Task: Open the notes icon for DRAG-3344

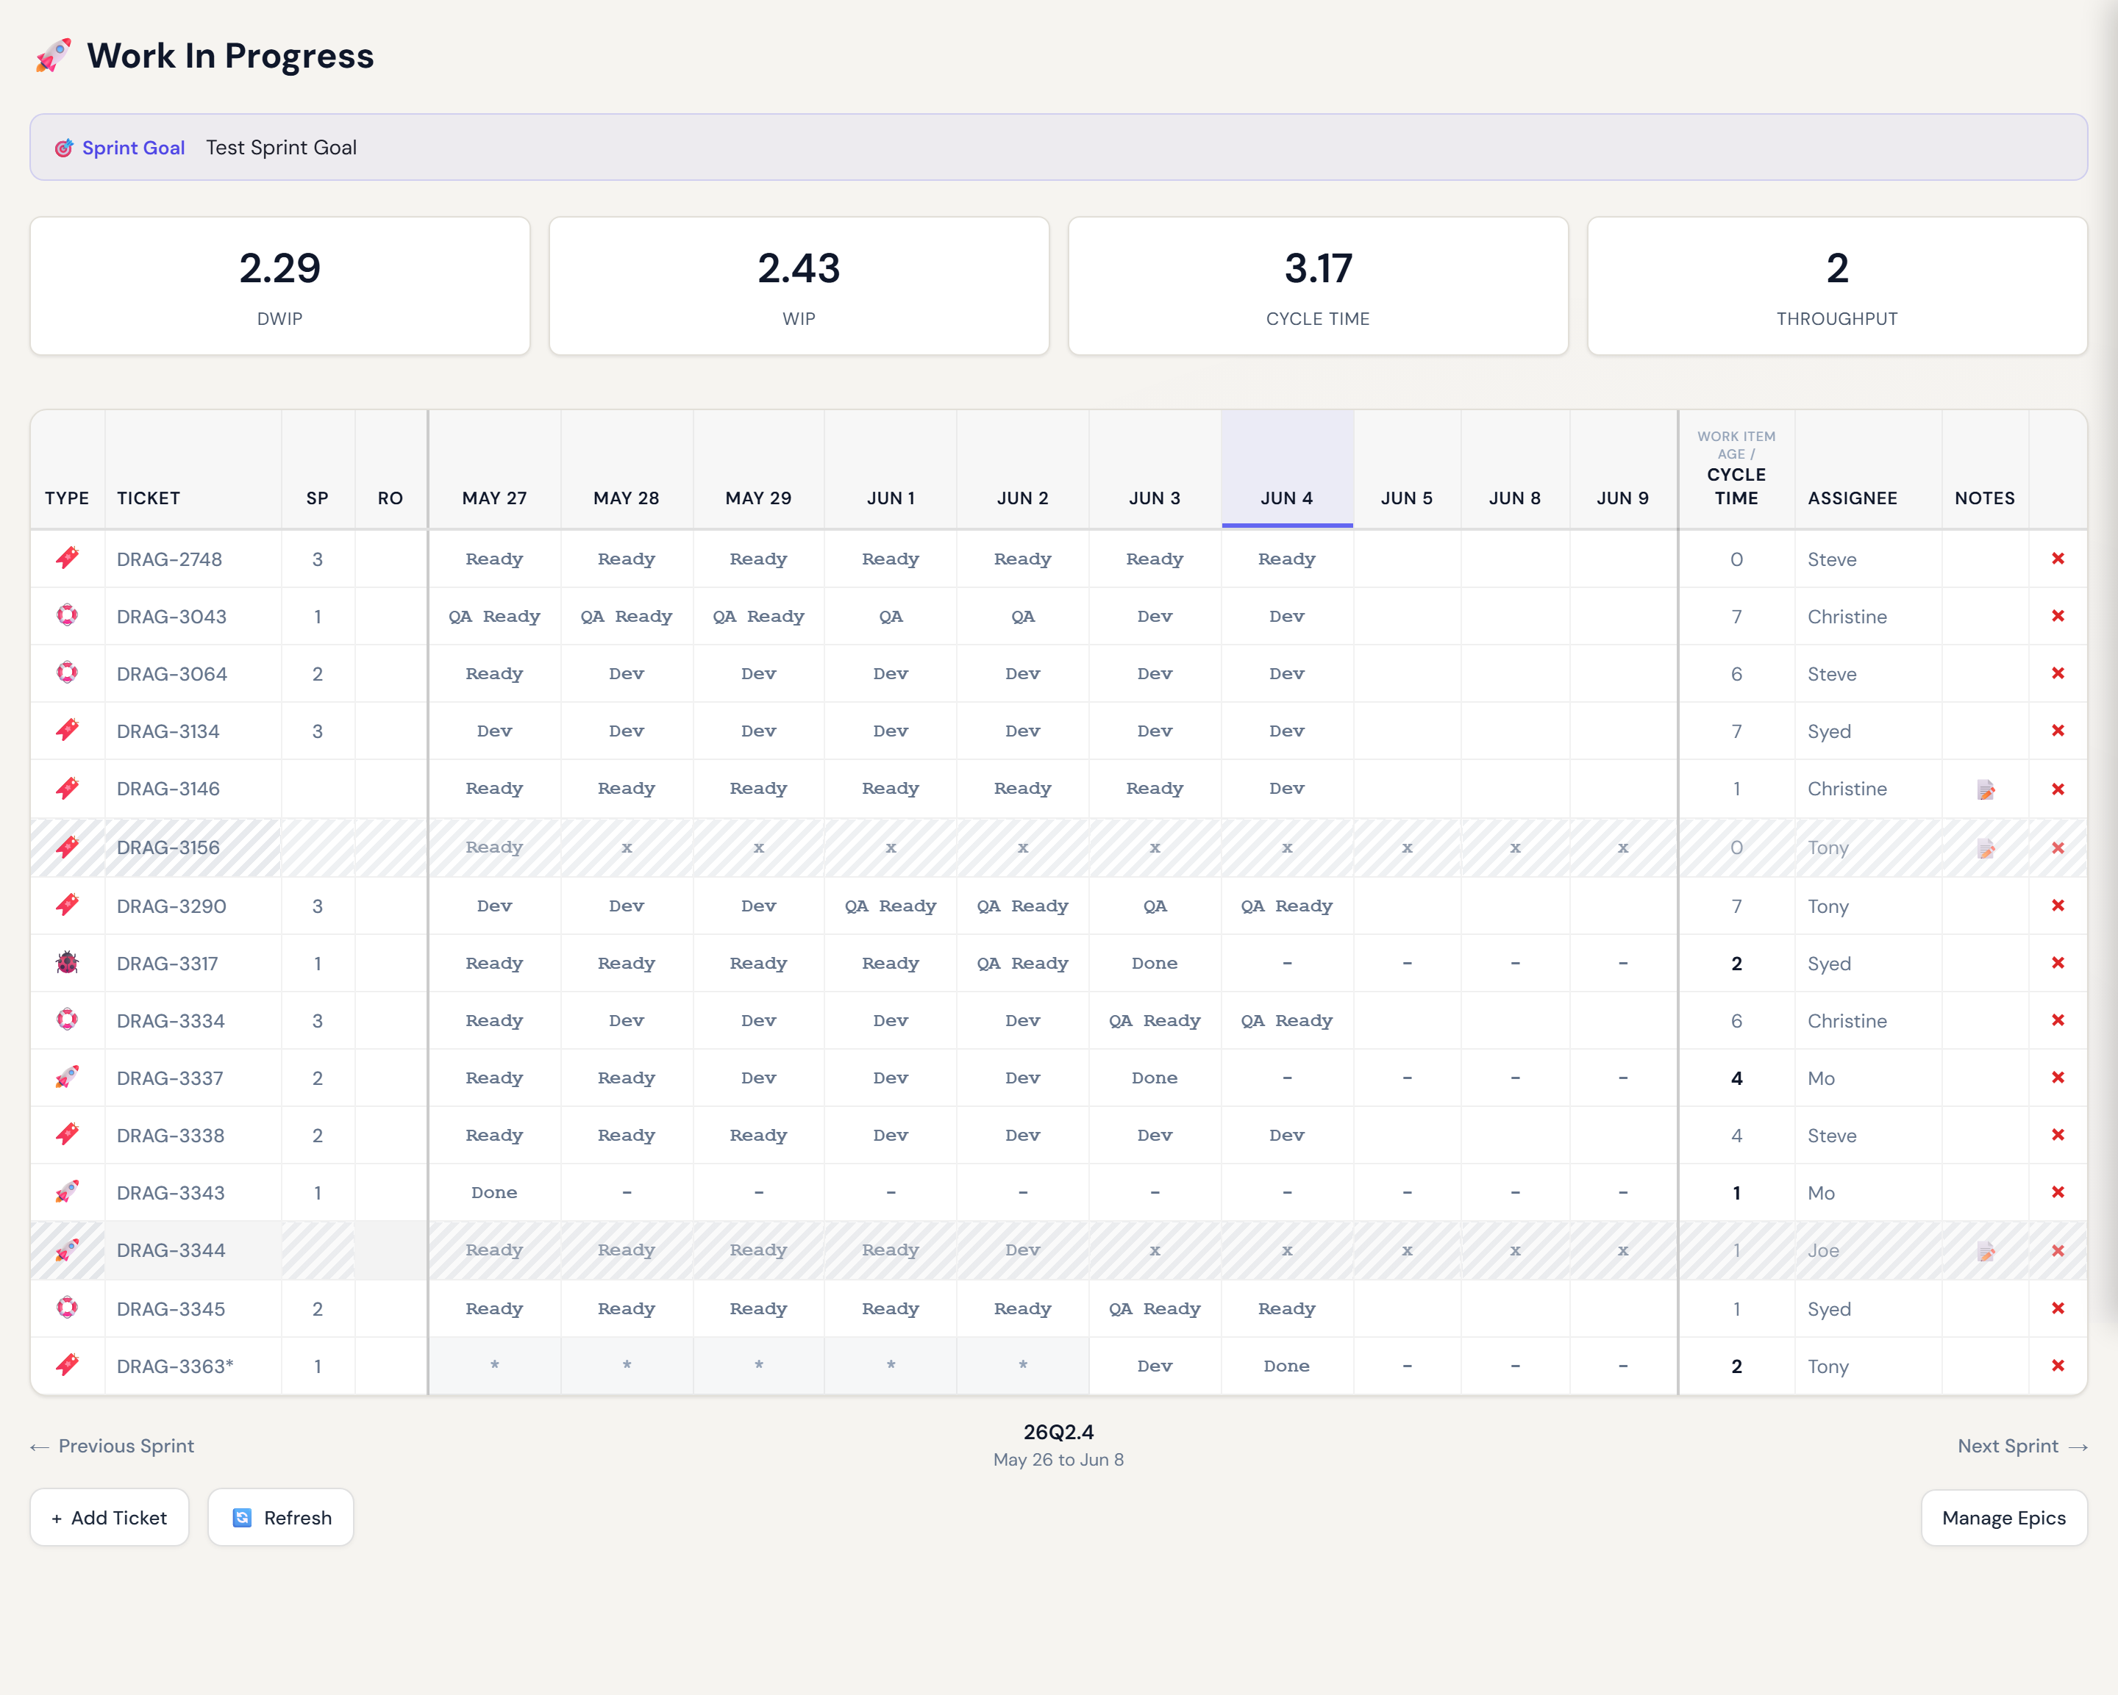Action: (1986, 1251)
